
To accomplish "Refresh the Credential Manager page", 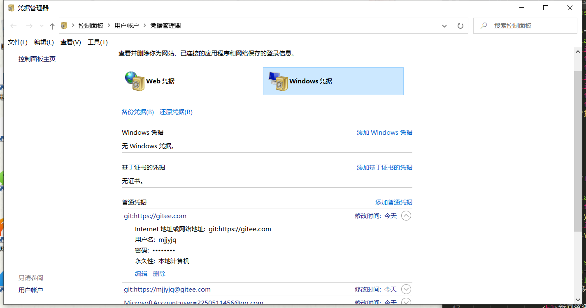I will point(460,26).
